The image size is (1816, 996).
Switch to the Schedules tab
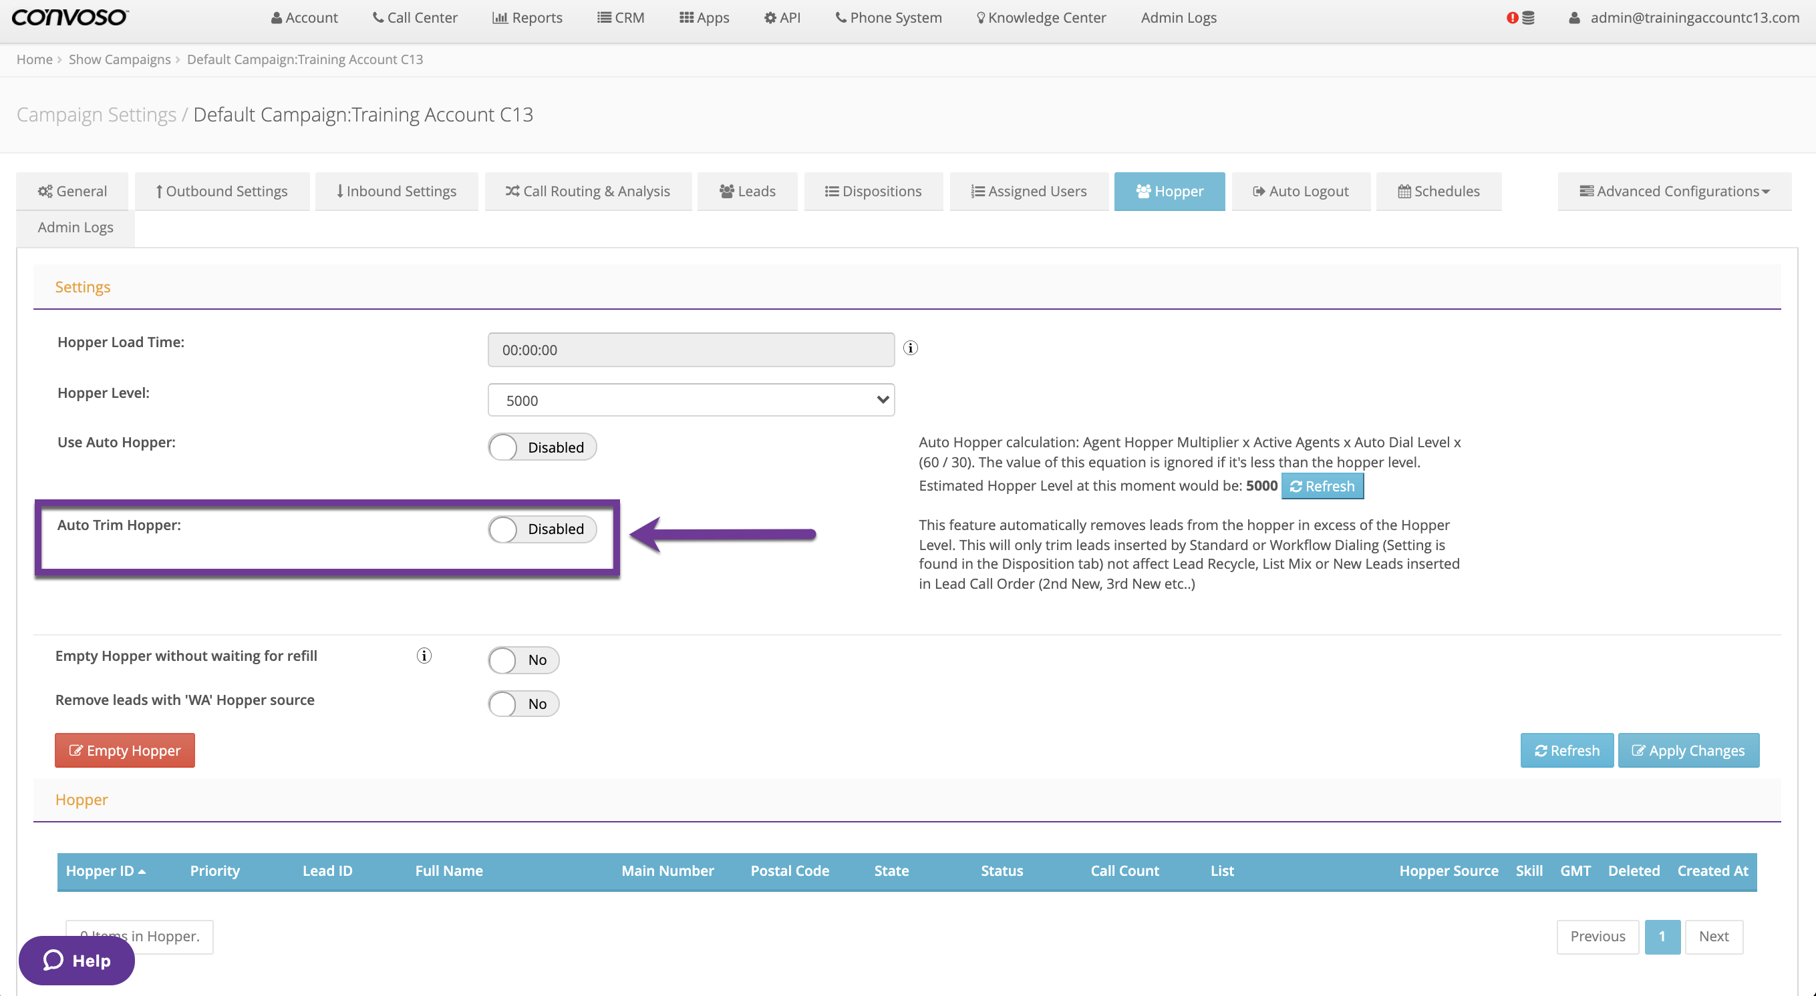(x=1439, y=192)
